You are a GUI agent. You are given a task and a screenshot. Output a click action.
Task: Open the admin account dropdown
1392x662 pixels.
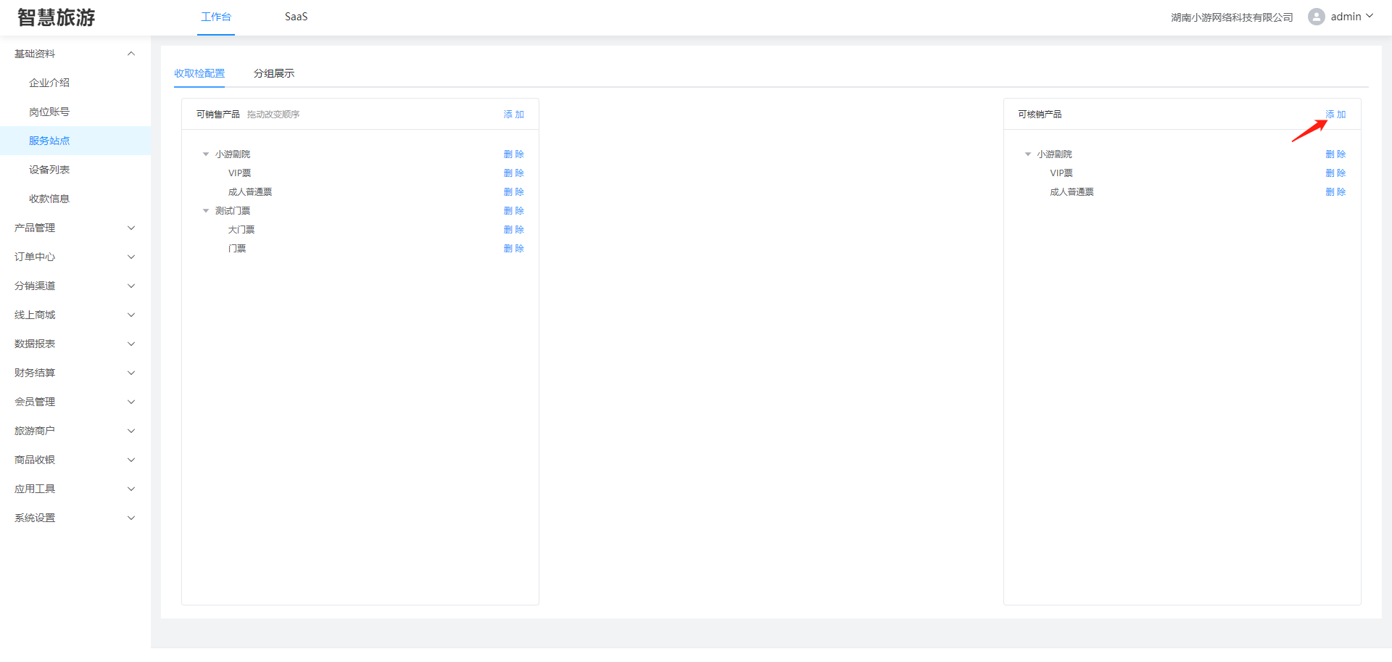click(1351, 17)
